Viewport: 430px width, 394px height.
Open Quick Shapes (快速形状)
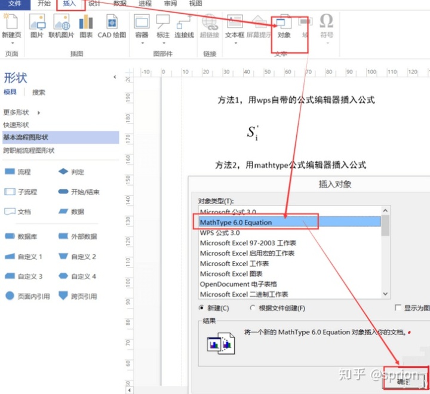coord(16,125)
